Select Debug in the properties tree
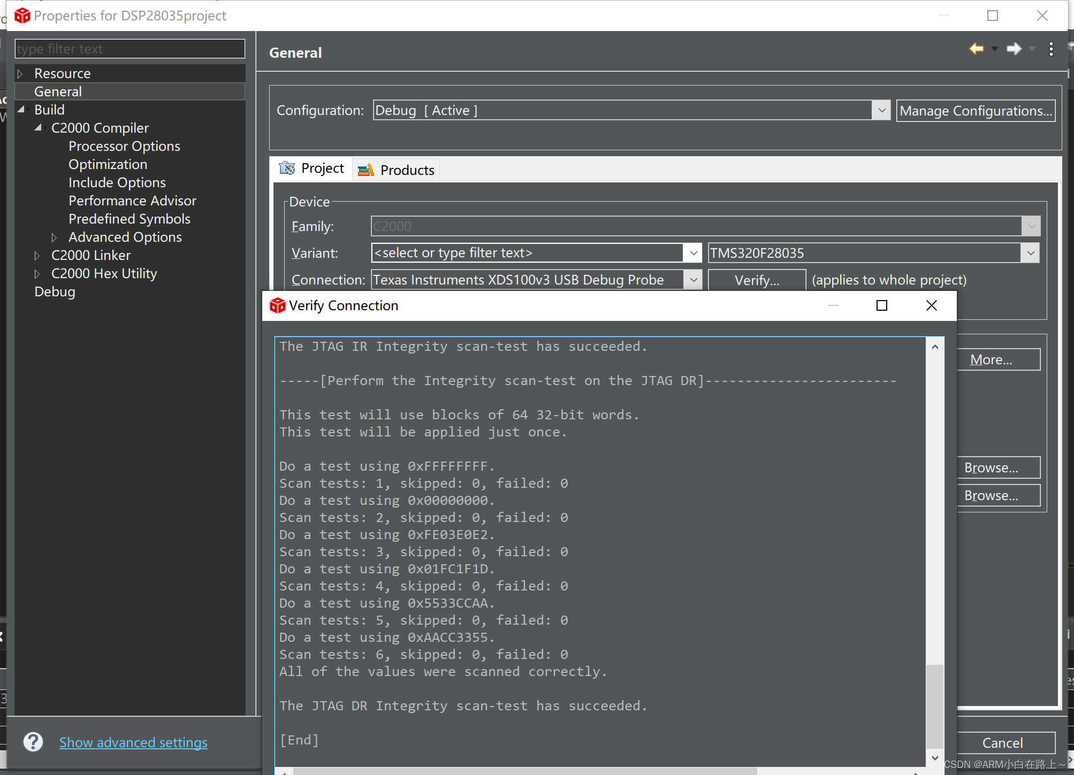The width and height of the screenshot is (1074, 775). 55,291
